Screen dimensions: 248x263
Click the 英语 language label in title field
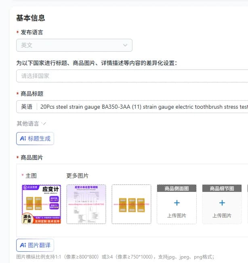tap(27, 107)
